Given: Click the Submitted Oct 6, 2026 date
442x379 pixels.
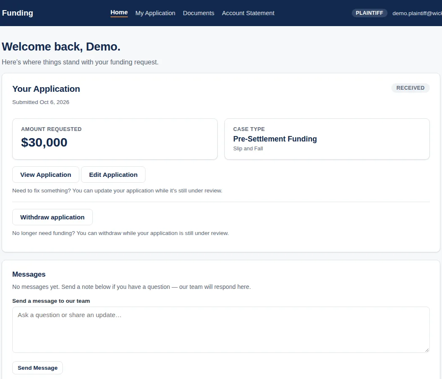Looking at the screenshot, I should 40,102.
